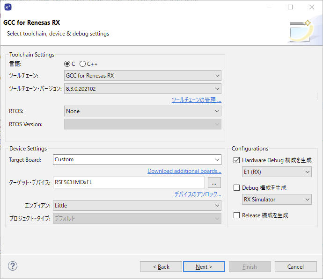Image resolution: width=323 pixels, height=279 pixels.
Task: Click the Cancel button
Action: click(295, 267)
